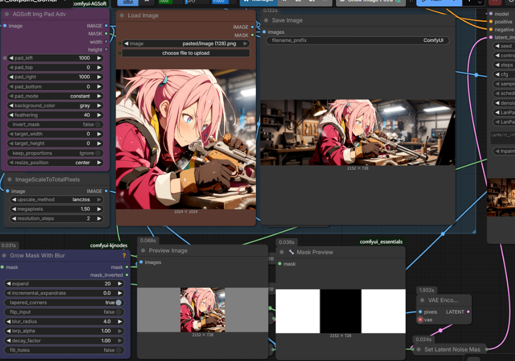
Task: Turn on the invert_mask toggle
Action: [x=98, y=124]
